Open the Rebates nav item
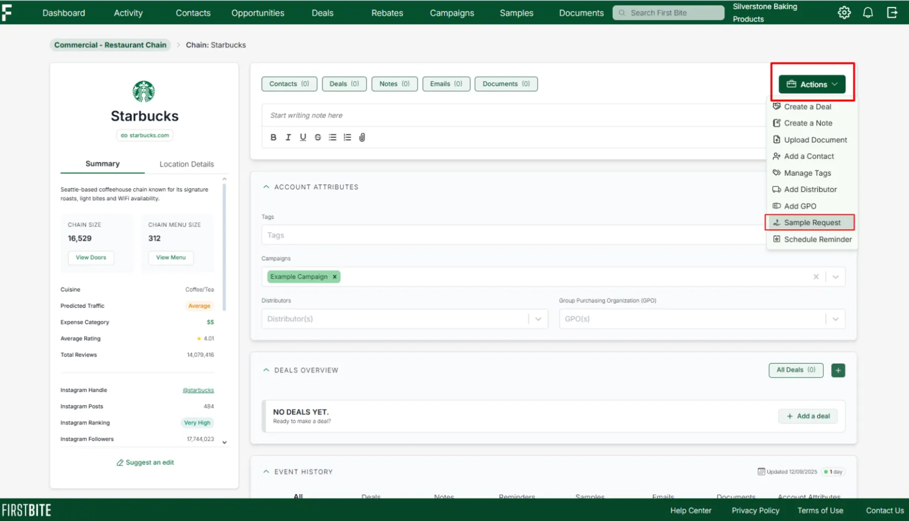The width and height of the screenshot is (909, 521). 388,13
